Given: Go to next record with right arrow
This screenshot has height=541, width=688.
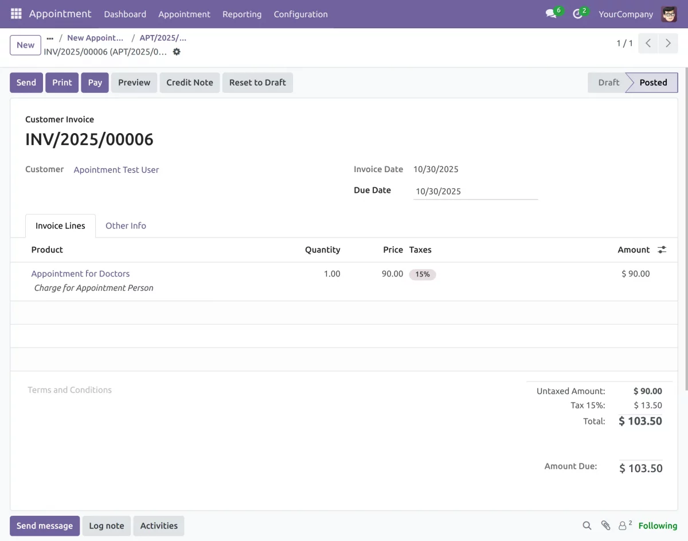Looking at the screenshot, I should click(669, 42).
